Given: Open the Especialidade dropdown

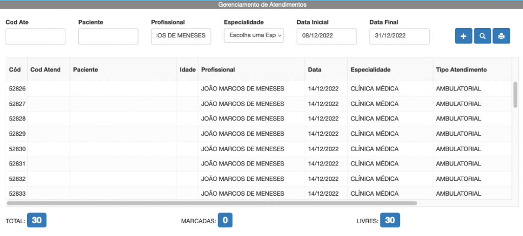Looking at the screenshot, I should click(x=253, y=36).
